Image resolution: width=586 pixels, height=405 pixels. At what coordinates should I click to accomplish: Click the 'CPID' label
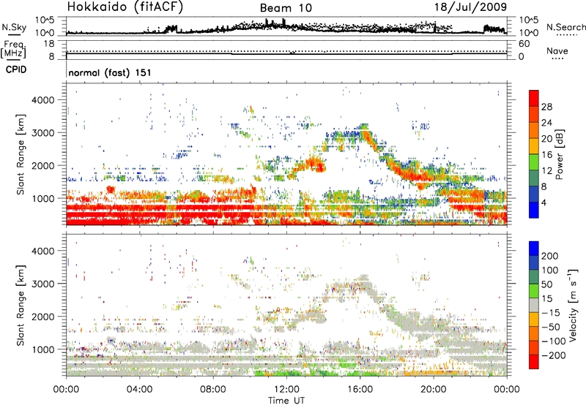click(16, 69)
